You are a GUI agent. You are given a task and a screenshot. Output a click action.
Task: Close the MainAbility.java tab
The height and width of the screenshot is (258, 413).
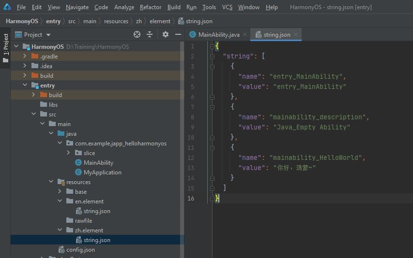pos(245,34)
